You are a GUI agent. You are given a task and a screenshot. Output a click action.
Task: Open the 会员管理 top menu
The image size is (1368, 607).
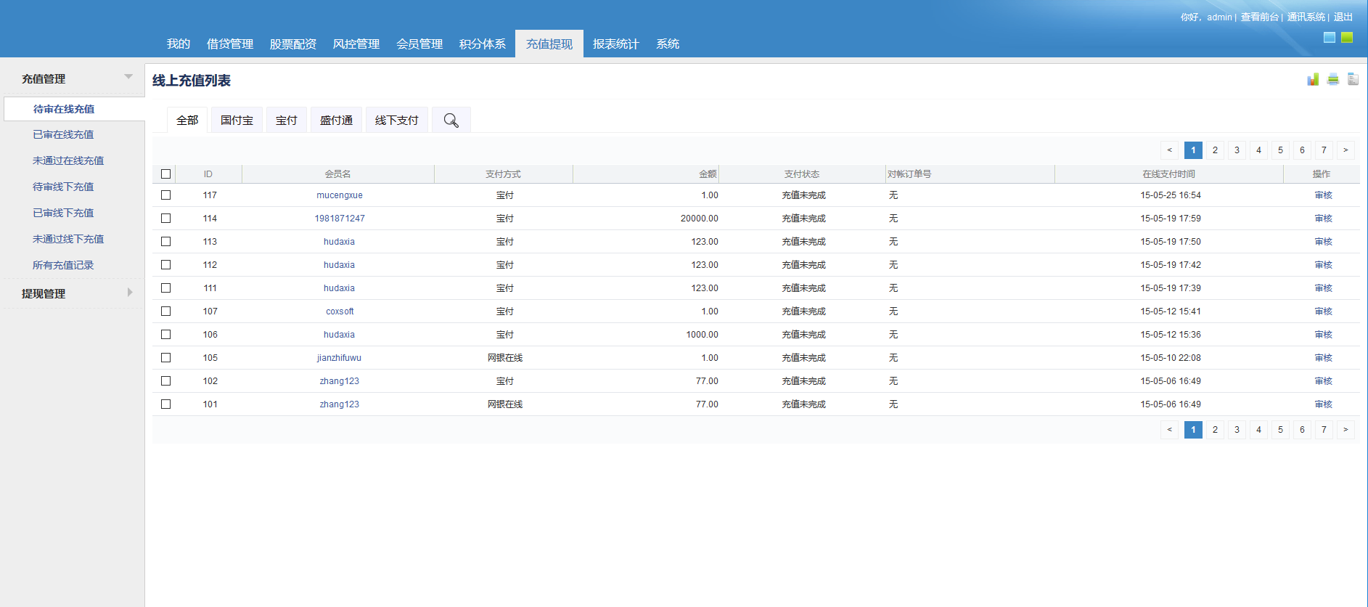419,44
